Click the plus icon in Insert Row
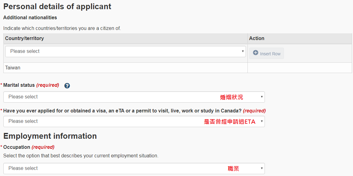353x176 pixels. coord(255,53)
